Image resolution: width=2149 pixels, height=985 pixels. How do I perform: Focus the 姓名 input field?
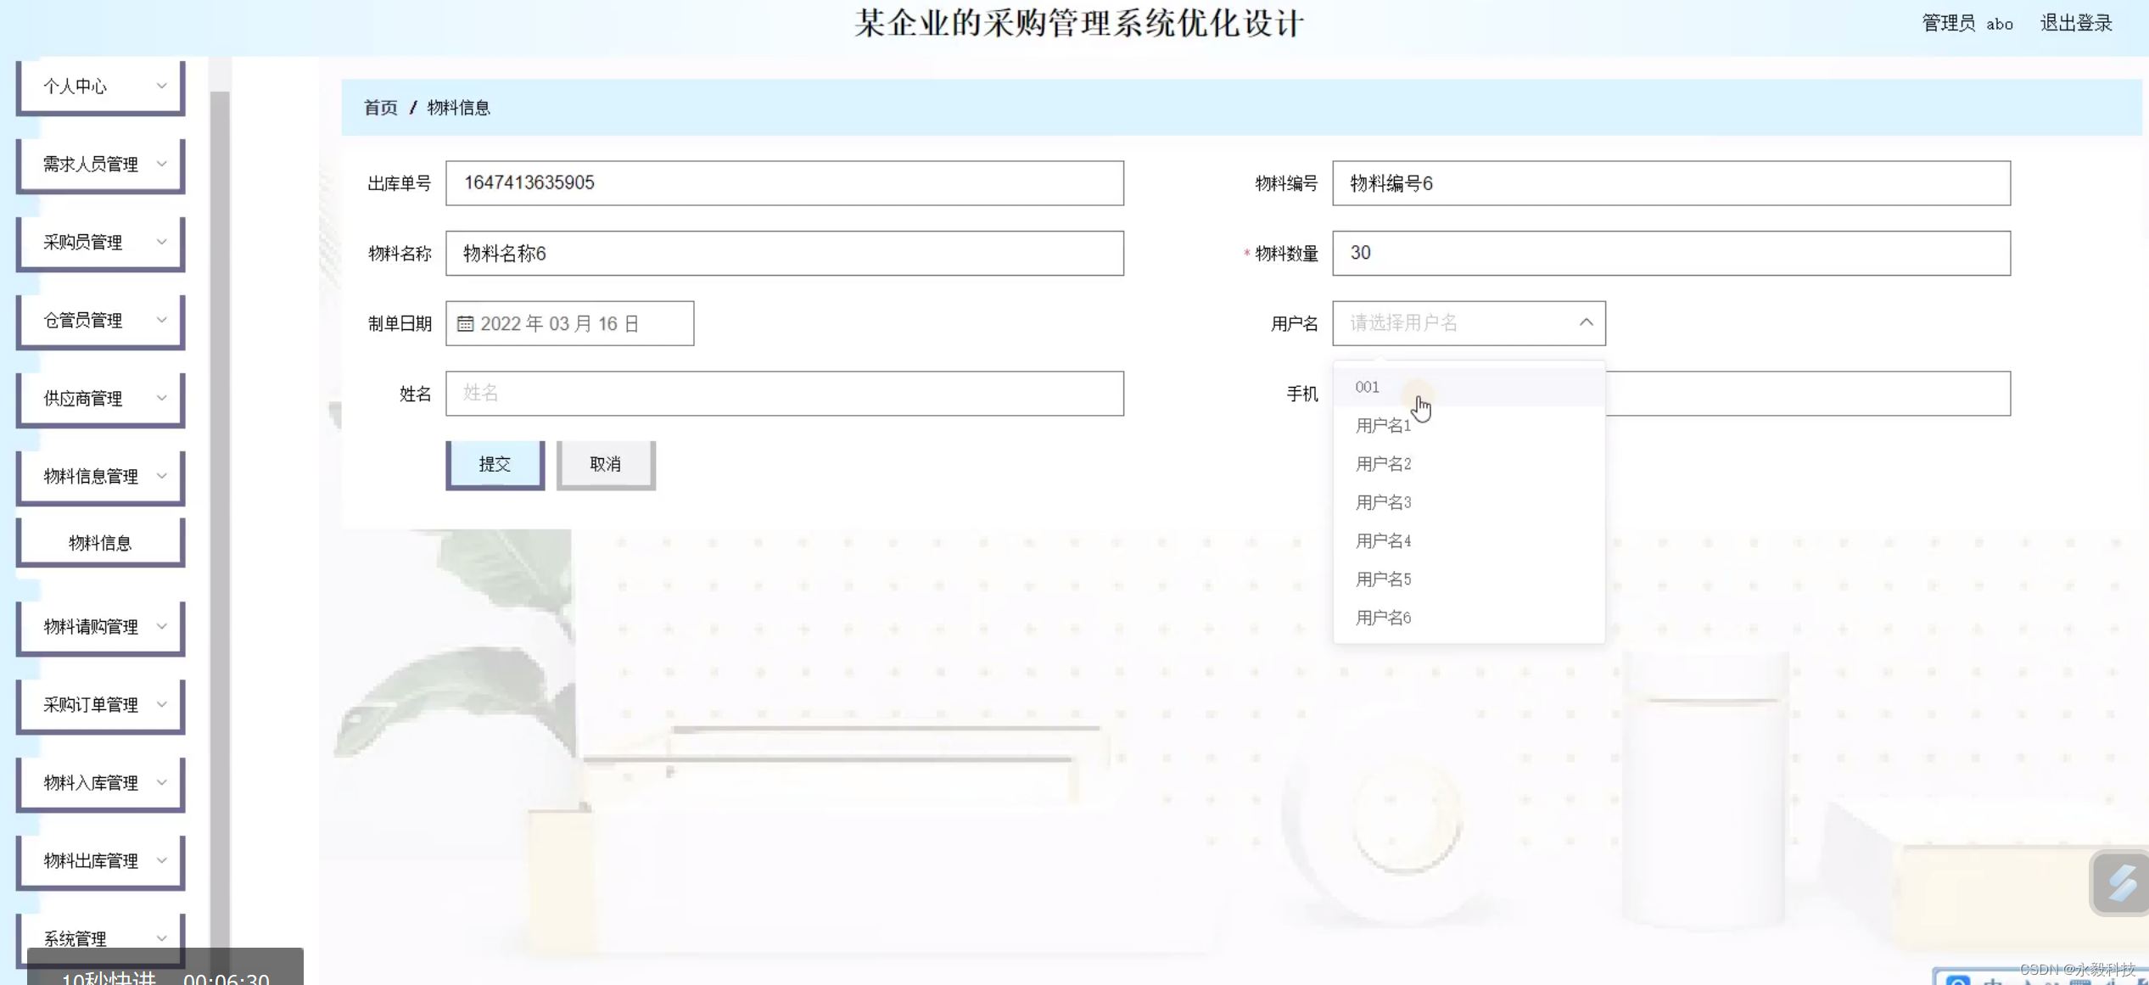(784, 393)
